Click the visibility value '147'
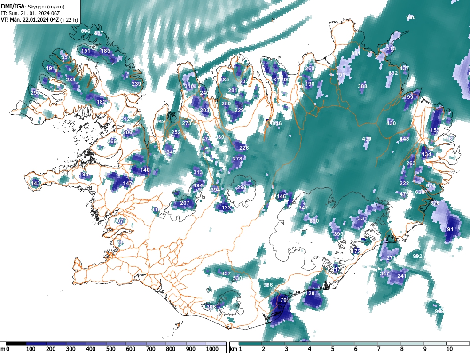Image resolution: width=470 pixels, height=353 pixels. 128,183
